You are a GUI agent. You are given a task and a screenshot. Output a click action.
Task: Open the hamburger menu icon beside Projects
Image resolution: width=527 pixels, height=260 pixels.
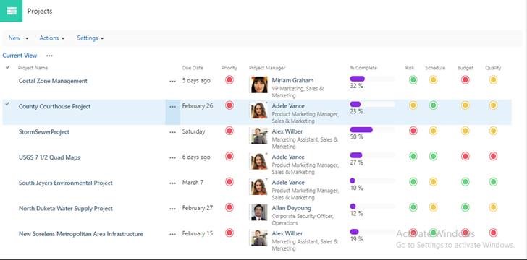11,11
